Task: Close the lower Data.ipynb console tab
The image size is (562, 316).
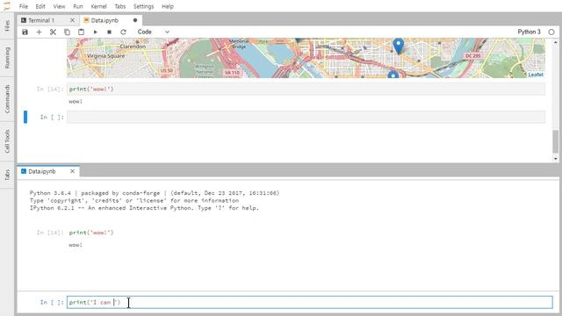Action: pos(72,172)
